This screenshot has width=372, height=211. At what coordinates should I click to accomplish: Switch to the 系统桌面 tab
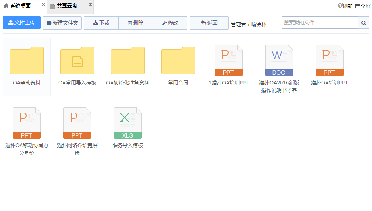coord(17,6)
